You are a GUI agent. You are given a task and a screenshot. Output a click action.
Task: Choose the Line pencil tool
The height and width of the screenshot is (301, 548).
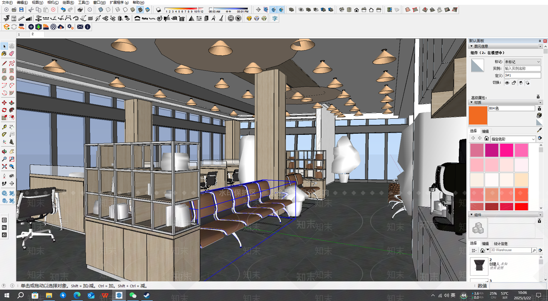4,63
